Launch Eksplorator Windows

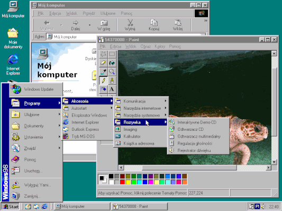click(88, 116)
